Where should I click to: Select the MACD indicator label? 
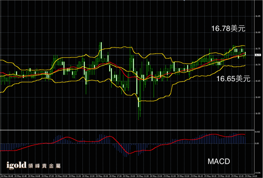click(x=219, y=161)
